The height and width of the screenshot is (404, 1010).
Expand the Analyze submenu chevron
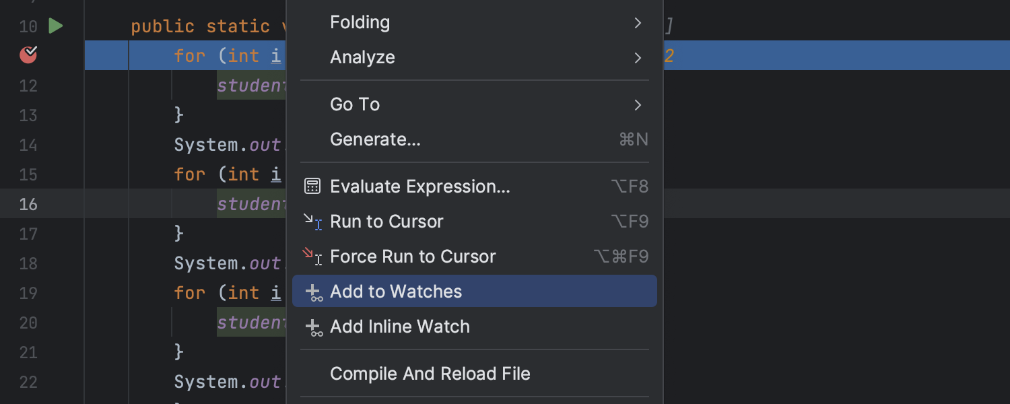coord(638,58)
